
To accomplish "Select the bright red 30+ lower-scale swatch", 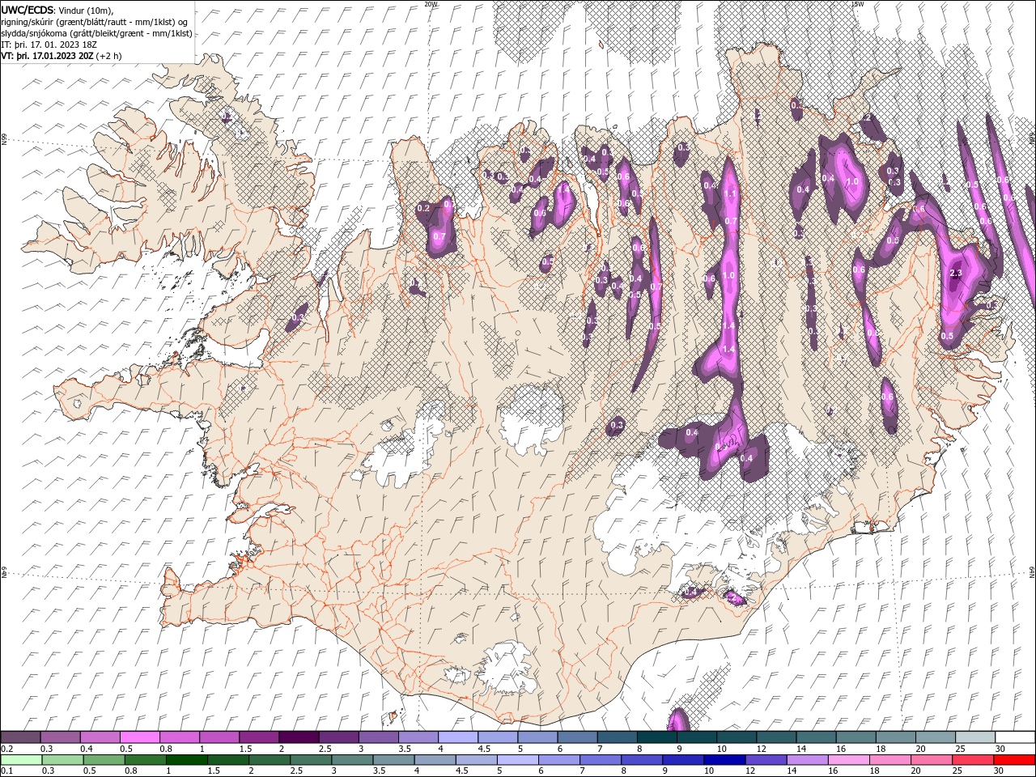I will [x=1015, y=760].
